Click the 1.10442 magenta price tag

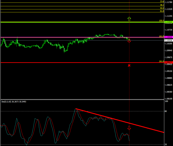tap(168, 37)
